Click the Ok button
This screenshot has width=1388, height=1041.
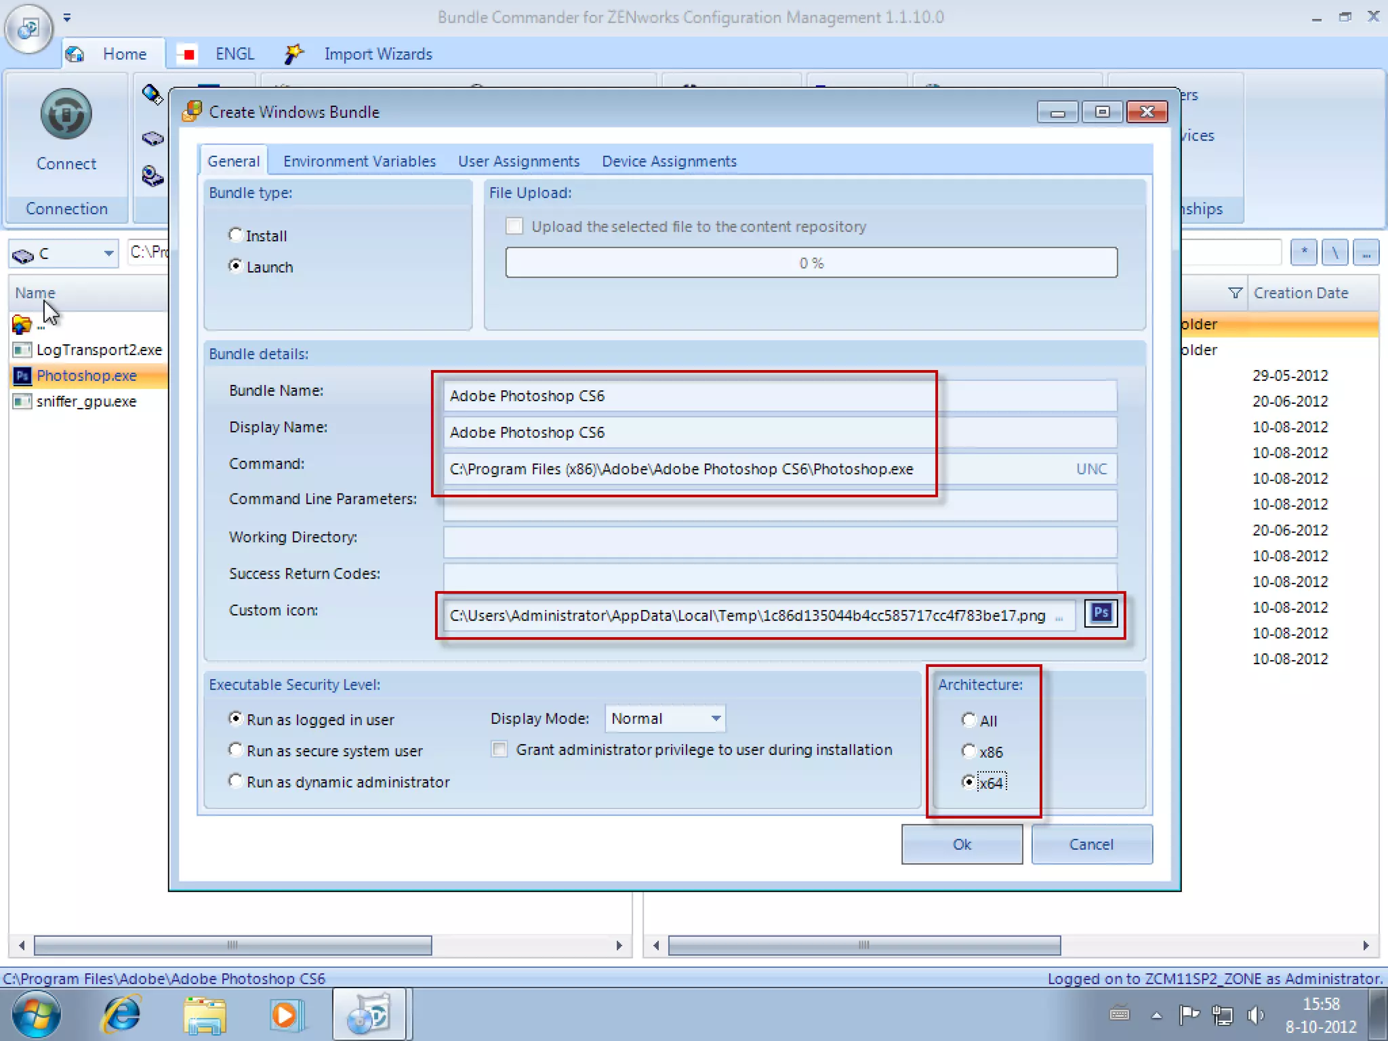961,844
